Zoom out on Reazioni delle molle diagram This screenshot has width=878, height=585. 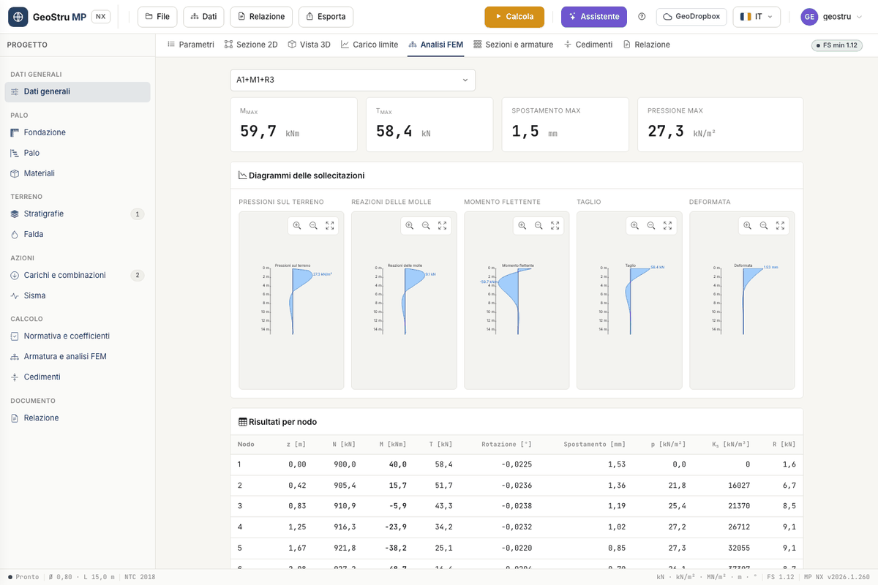click(426, 226)
